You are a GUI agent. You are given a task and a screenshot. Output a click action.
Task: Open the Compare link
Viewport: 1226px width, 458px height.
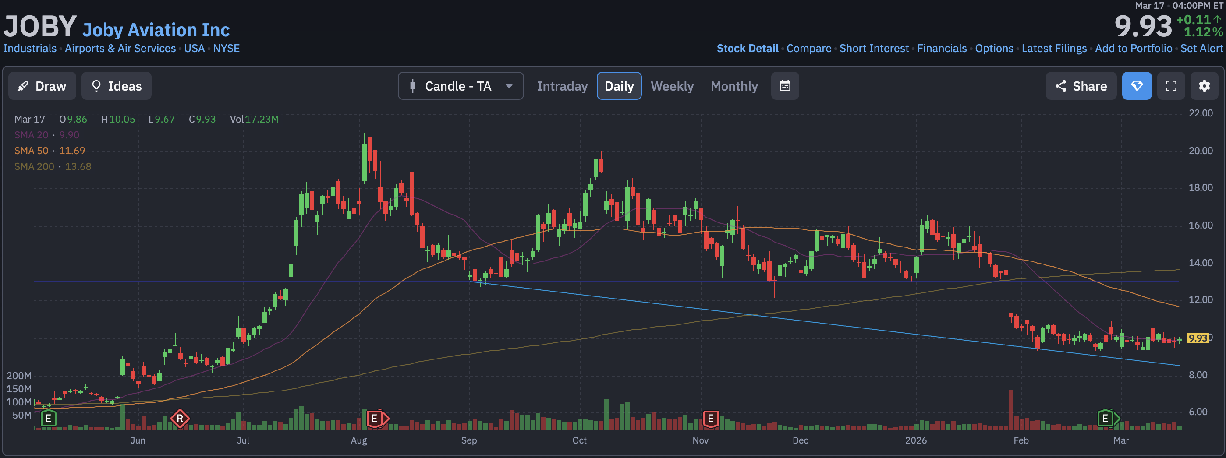click(x=808, y=49)
